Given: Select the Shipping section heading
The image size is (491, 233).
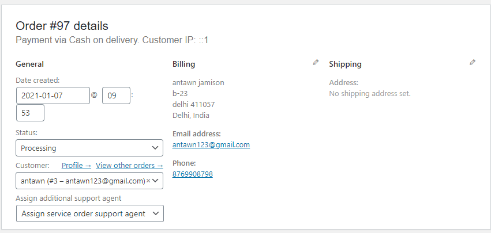Looking at the screenshot, I should tap(345, 64).
